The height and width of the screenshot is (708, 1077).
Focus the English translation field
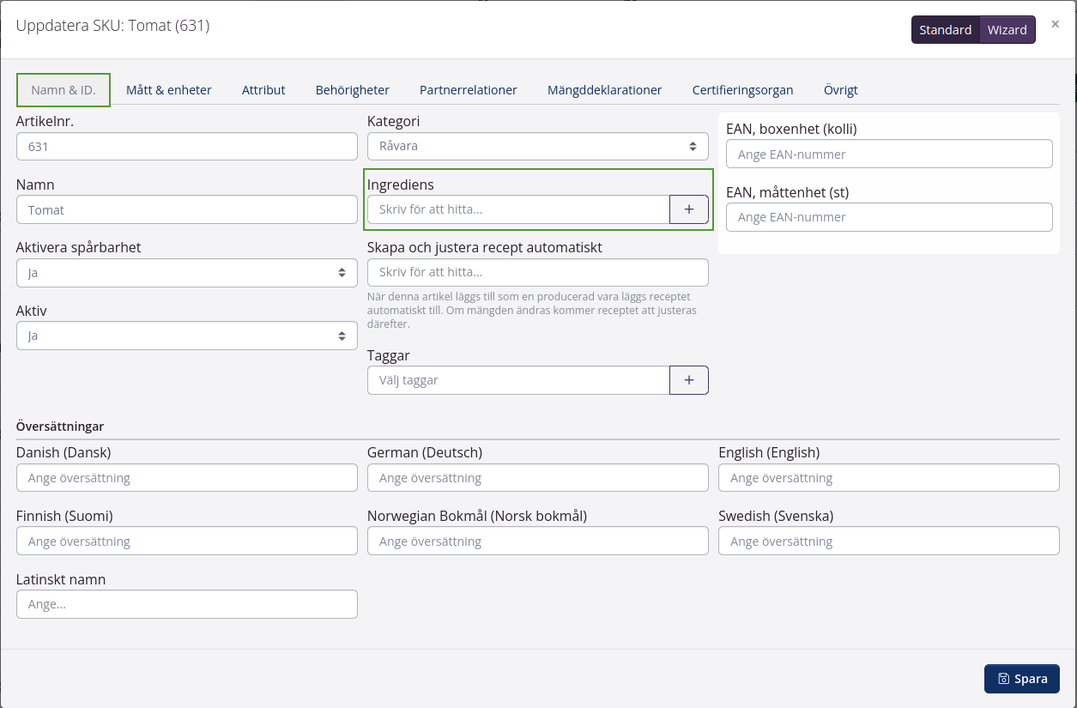pyautogui.click(x=888, y=478)
